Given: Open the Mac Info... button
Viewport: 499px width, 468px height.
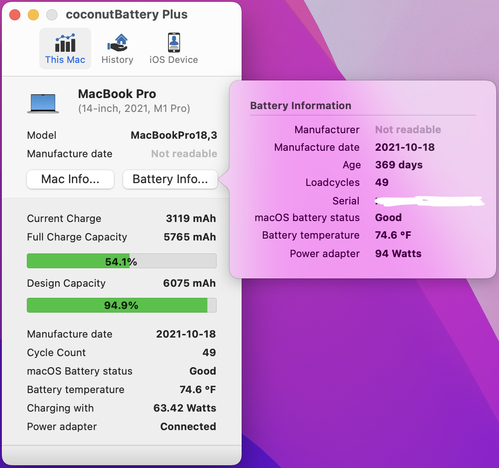Looking at the screenshot, I should click(70, 179).
